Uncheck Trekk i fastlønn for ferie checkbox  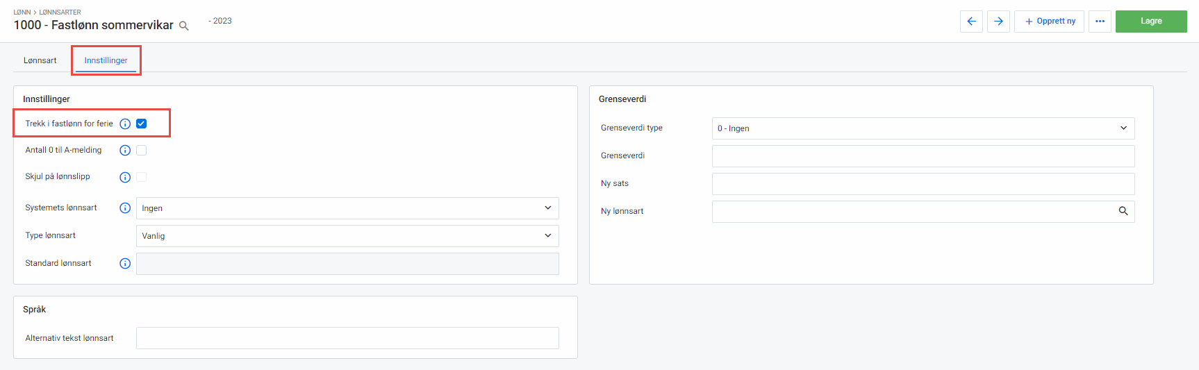tap(142, 124)
